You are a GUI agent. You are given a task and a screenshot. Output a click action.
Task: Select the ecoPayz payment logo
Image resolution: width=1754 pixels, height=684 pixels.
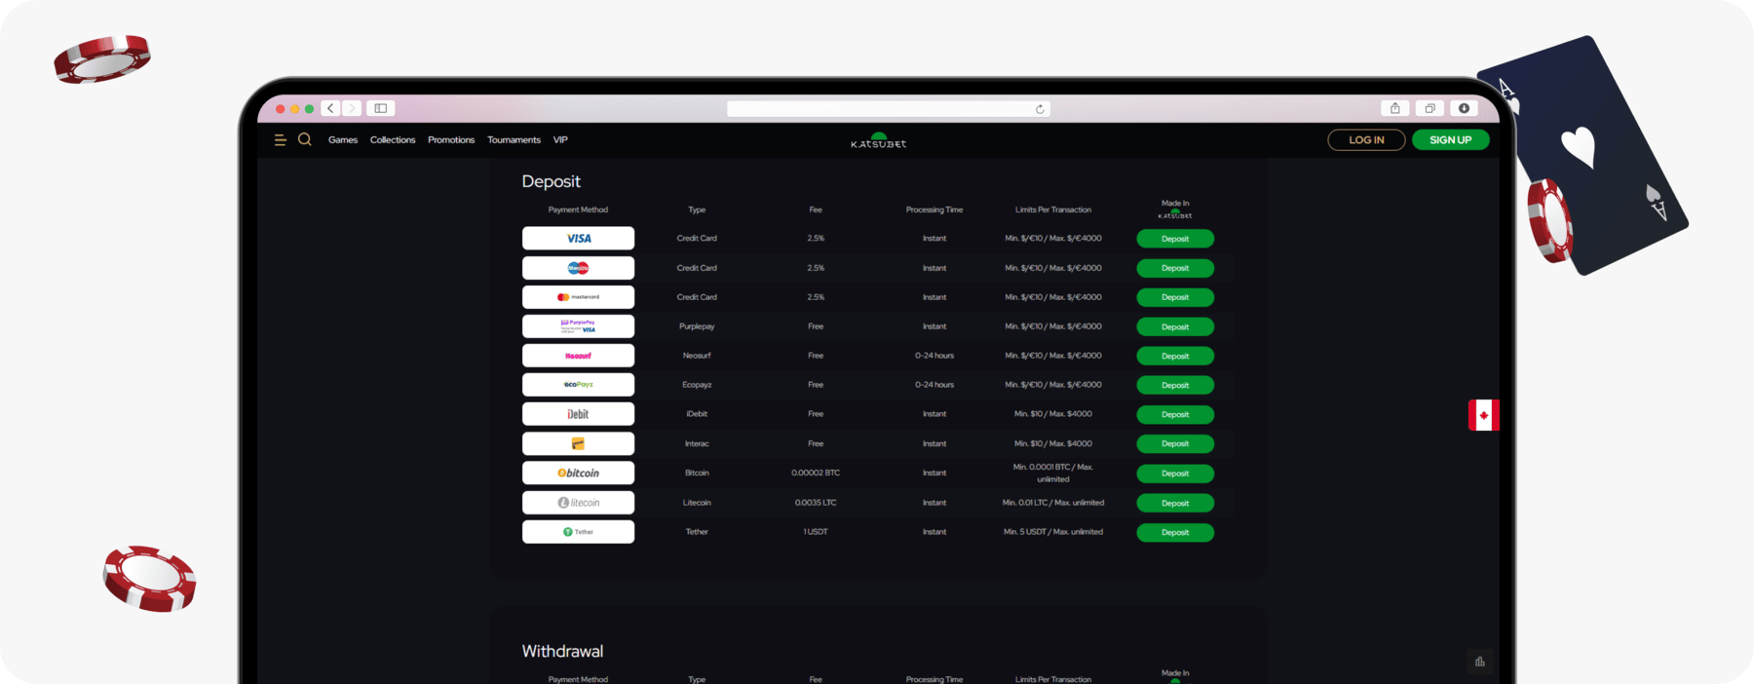(x=578, y=385)
